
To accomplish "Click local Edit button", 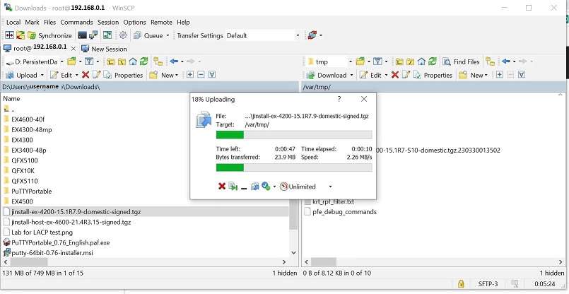I will 61,75.
